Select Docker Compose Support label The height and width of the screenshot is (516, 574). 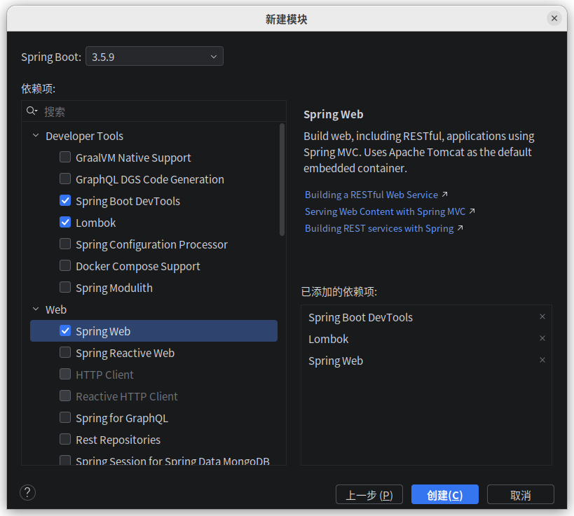click(137, 266)
